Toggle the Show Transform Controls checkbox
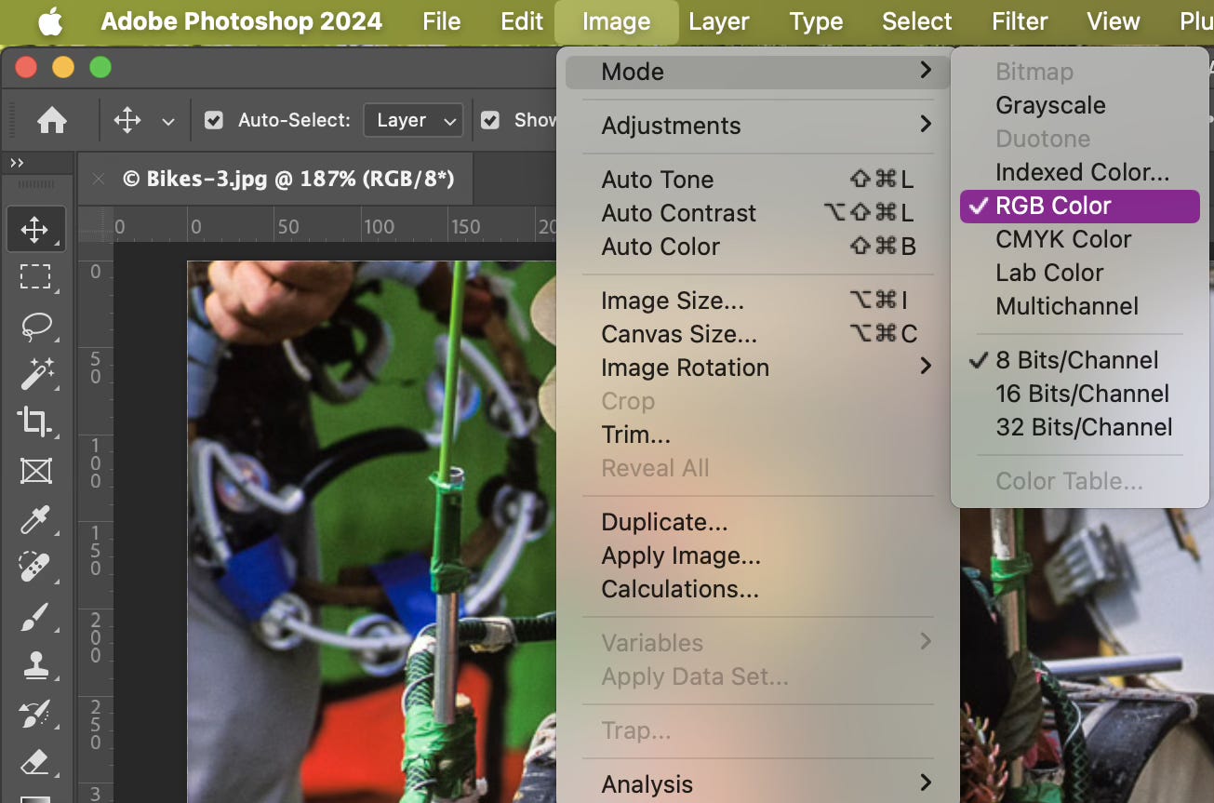The height and width of the screenshot is (803, 1214). [x=490, y=120]
